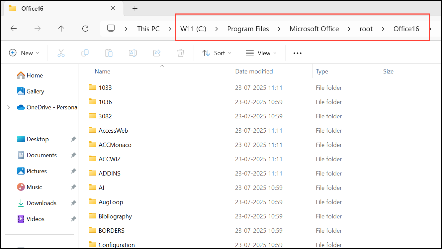Screen dimensions: 442x249
Task: Click This PC in the address bar
Action: 148,29
